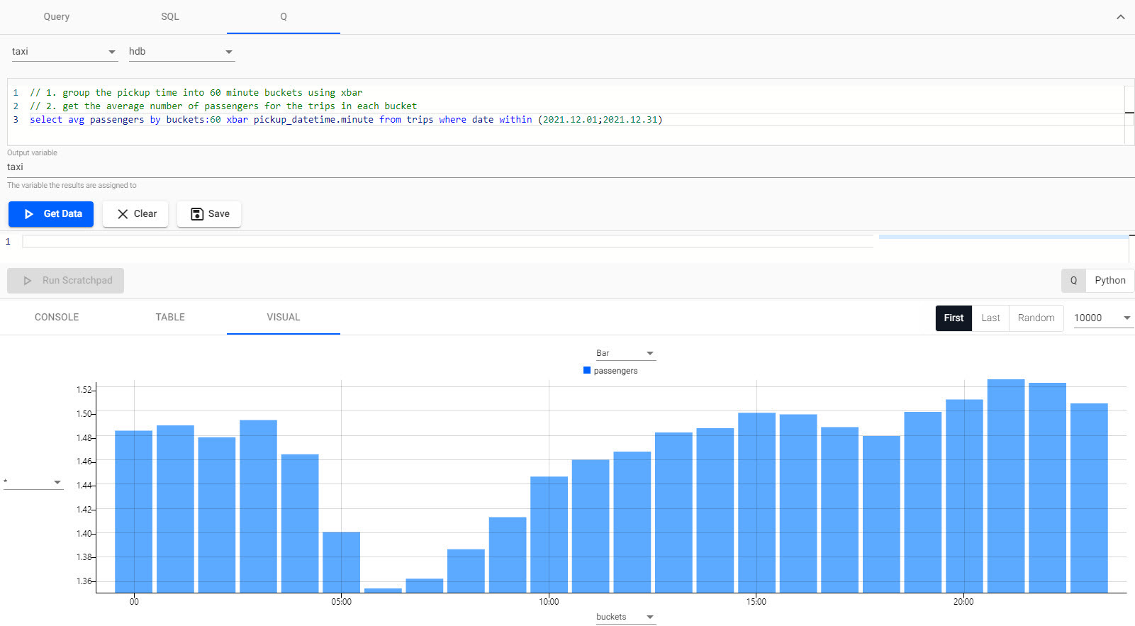Screen dimensions: 1135x626
Task: Open the hdb dropdown
Action: [181, 52]
